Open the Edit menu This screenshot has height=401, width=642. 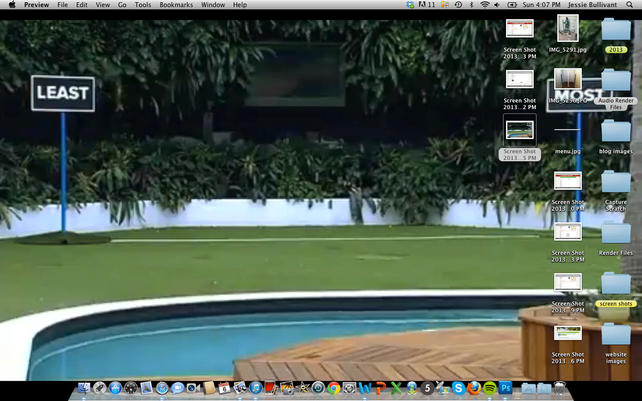tap(82, 5)
